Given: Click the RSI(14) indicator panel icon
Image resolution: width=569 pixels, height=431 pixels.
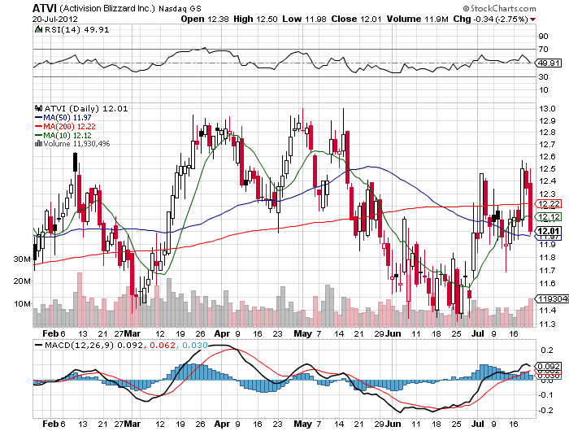Looking at the screenshot, I should coord(38,30).
